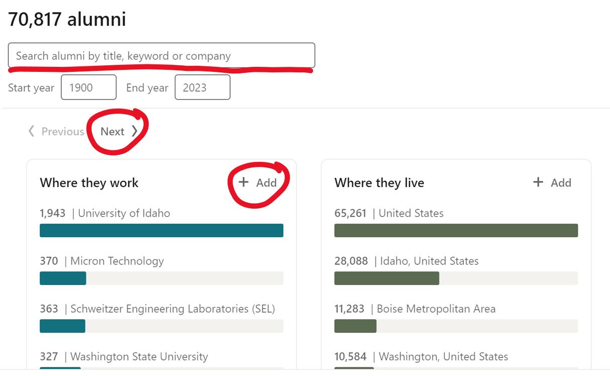The image size is (610, 376).
Task: Filter by Washington State University employer
Action: point(139,357)
